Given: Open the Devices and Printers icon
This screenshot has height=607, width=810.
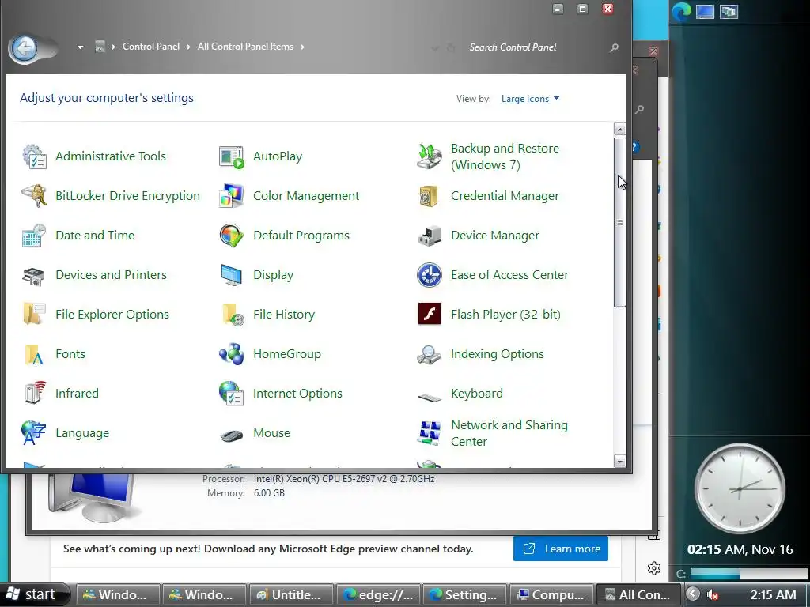Looking at the screenshot, I should 34,275.
